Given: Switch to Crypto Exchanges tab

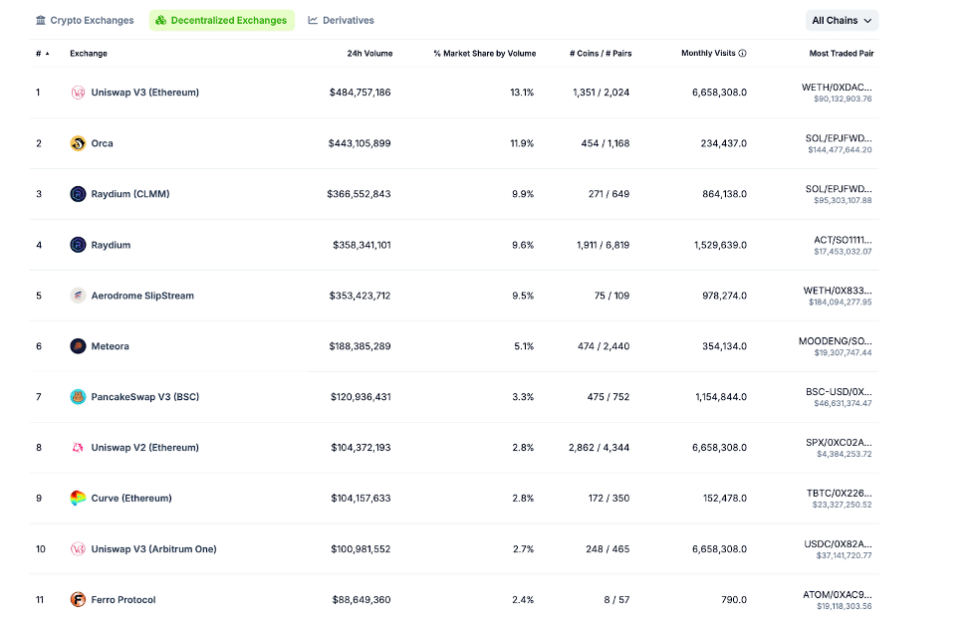Looking at the screenshot, I should (85, 21).
